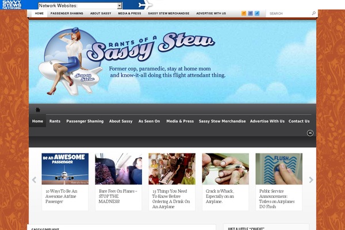Click the small home icon above the menu
Viewport: 345px width, 230px height.
coord(38,110)
